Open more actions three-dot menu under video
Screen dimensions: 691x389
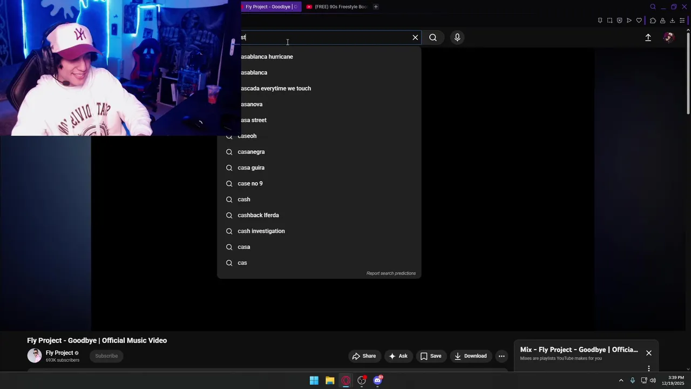(x=502, y=356)
